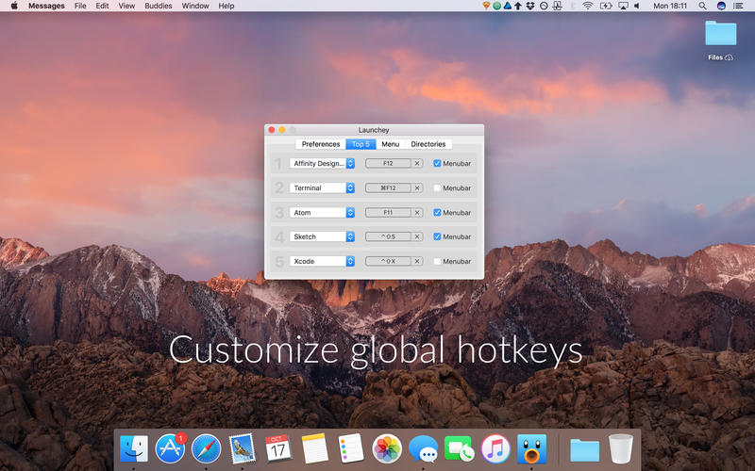This screenshot has width=755, height=471.
Task: Open Safari in the Dock
Action: [x=206, y=448]
